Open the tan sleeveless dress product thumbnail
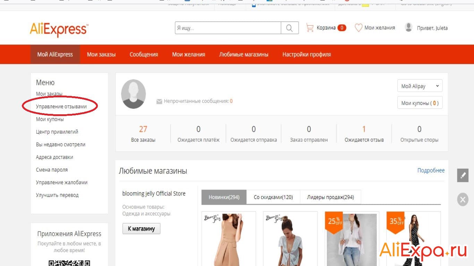Image resolution: width=474 pixels, height=266 pixels. click(229, 239)
